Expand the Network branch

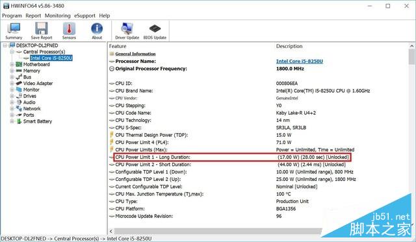click(x=12, y=108)
